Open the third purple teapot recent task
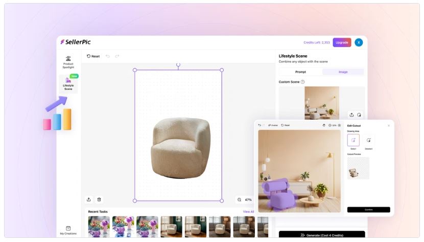This screenshot has width=424, height=242. (147, 227)
